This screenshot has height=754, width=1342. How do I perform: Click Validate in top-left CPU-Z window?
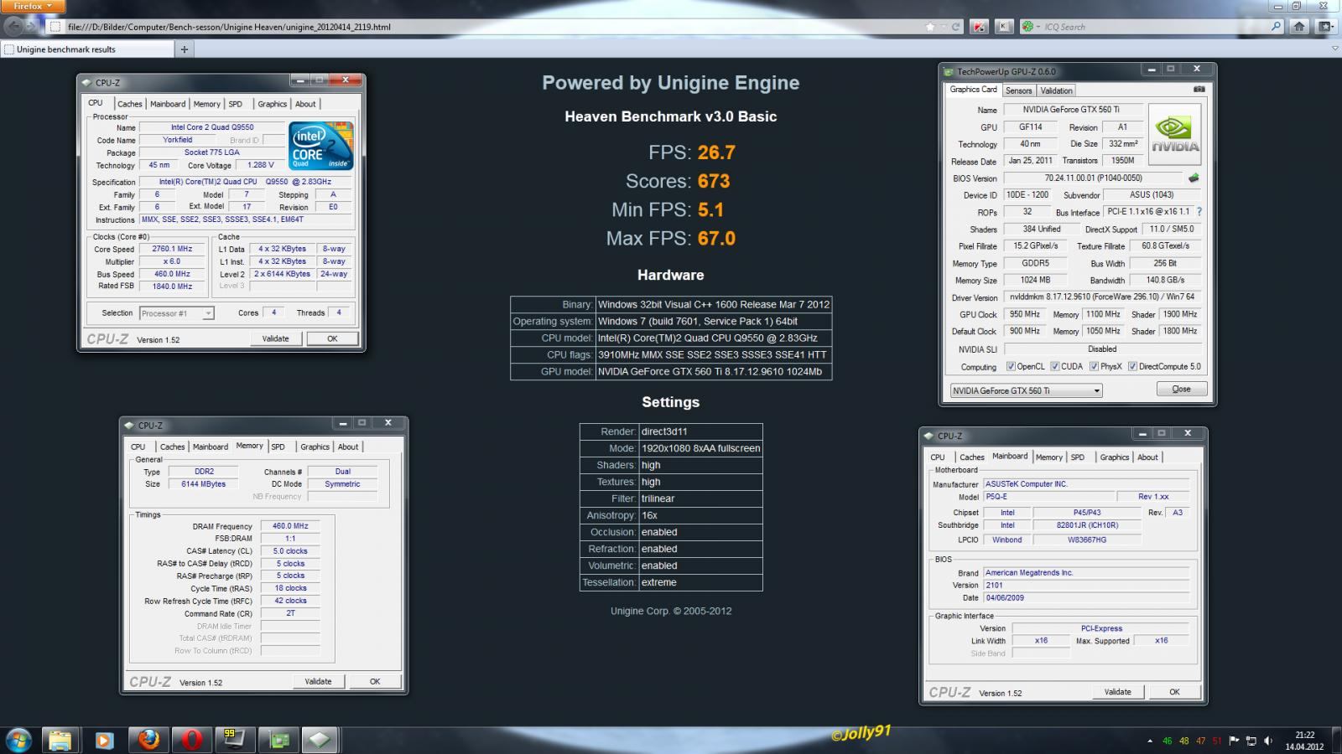[x=275, y=338]
